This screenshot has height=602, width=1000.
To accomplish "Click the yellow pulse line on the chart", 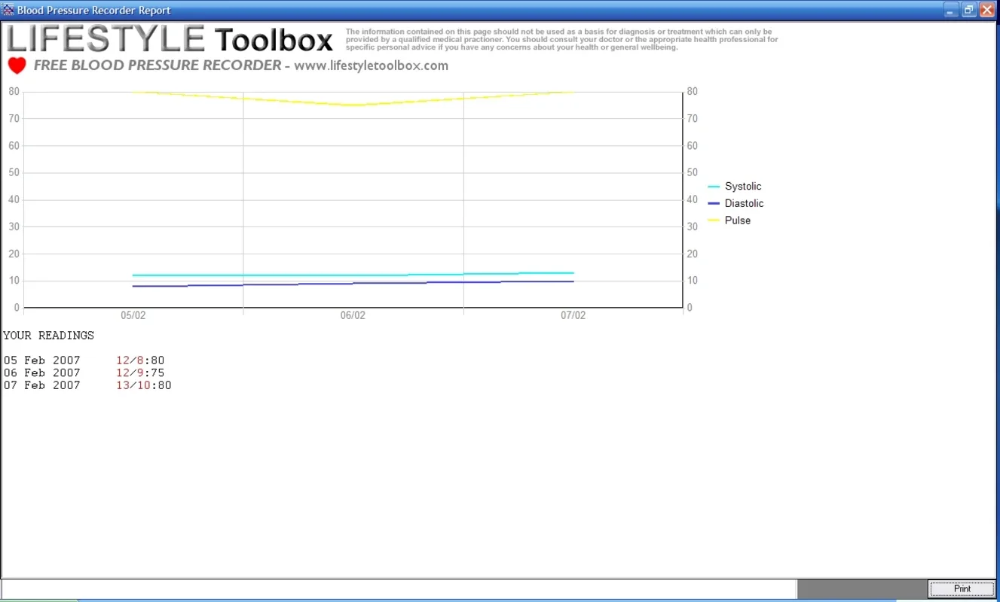I will pyautogui.click(x=353, y=105).
